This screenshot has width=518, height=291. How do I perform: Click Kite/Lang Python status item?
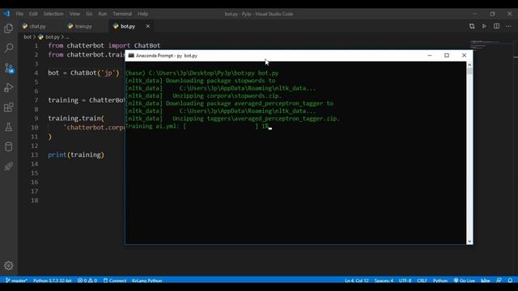click(146, 280)
